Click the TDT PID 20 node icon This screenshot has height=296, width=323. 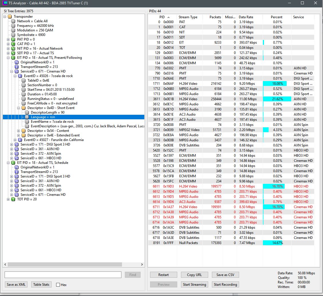[x=13, y=199]
